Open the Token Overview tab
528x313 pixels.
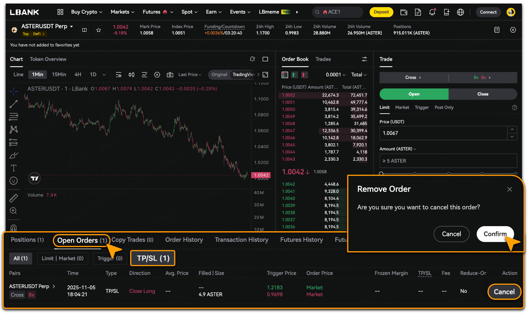click(x=48, y=59)
